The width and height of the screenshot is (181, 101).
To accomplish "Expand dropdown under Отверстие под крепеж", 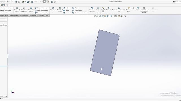I will pyautogui.click(x=24, y=13).
